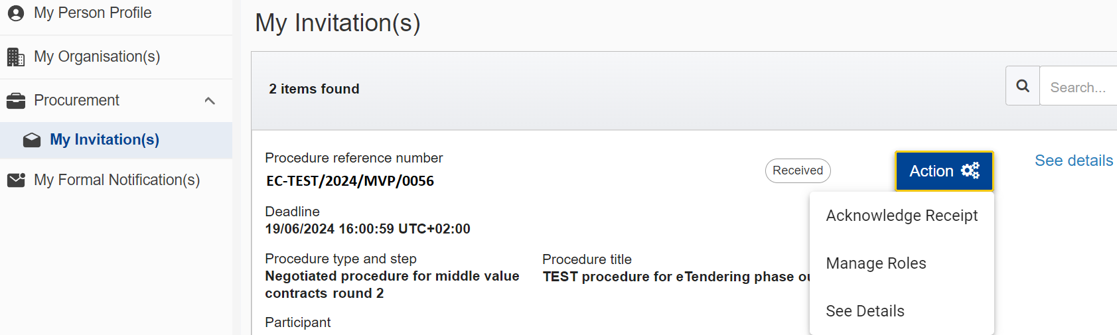Click the gears icon on Action button
Viewport: 1117px width, 335px height.
970,170
